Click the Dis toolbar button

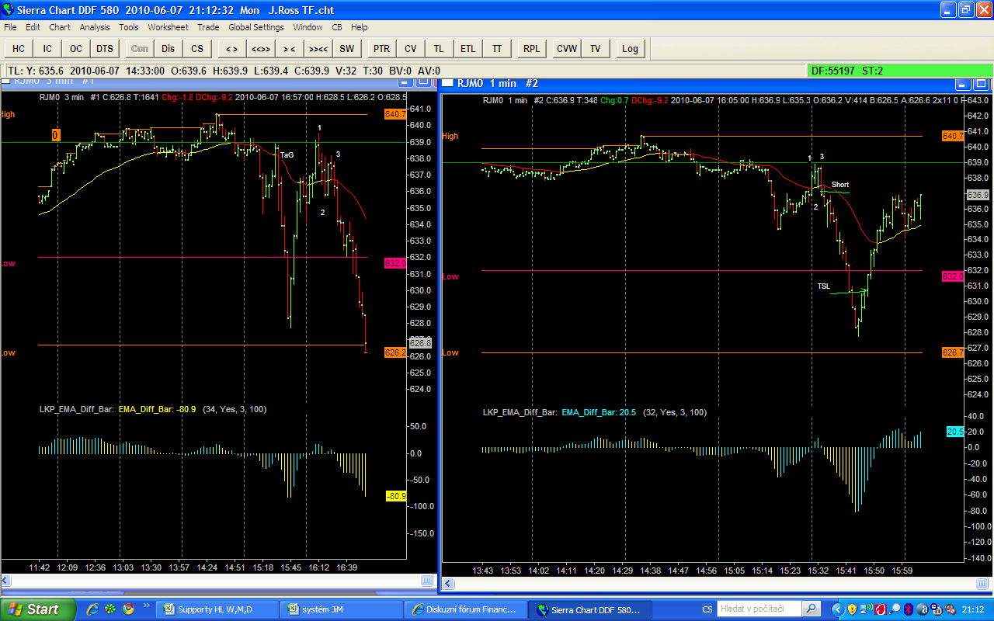(x=169, y=48)
